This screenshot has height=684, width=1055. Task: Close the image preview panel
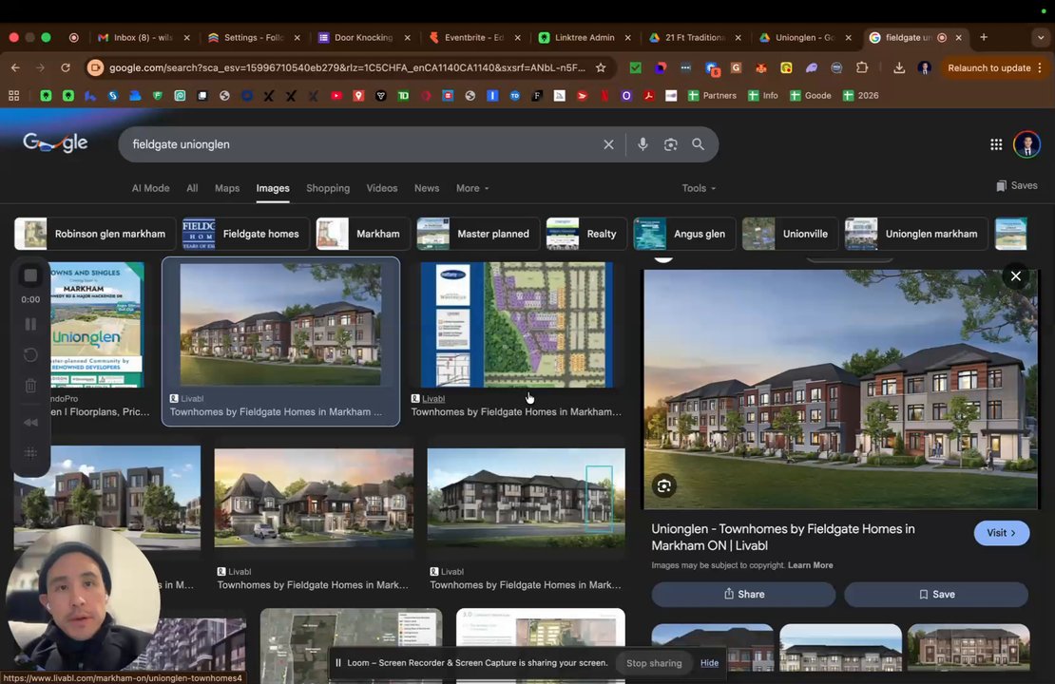[1015, 276]
